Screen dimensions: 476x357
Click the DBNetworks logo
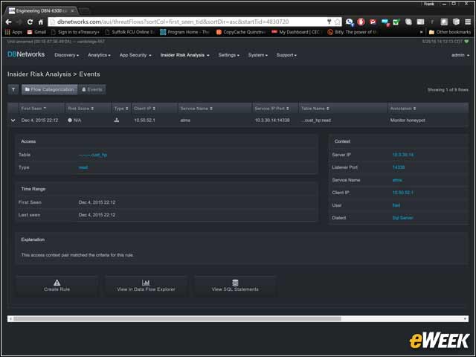26,54
